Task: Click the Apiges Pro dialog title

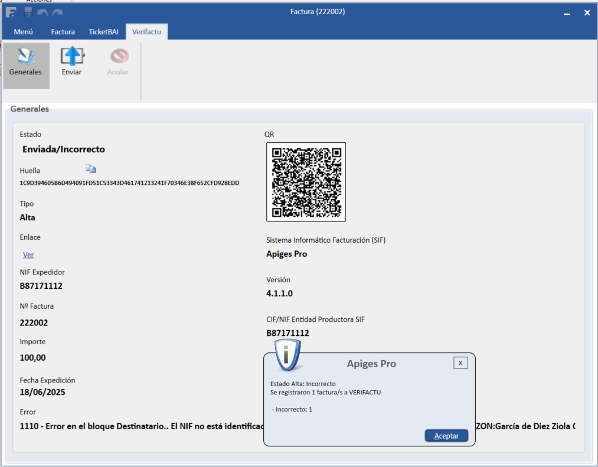Action: coord(371,364)
